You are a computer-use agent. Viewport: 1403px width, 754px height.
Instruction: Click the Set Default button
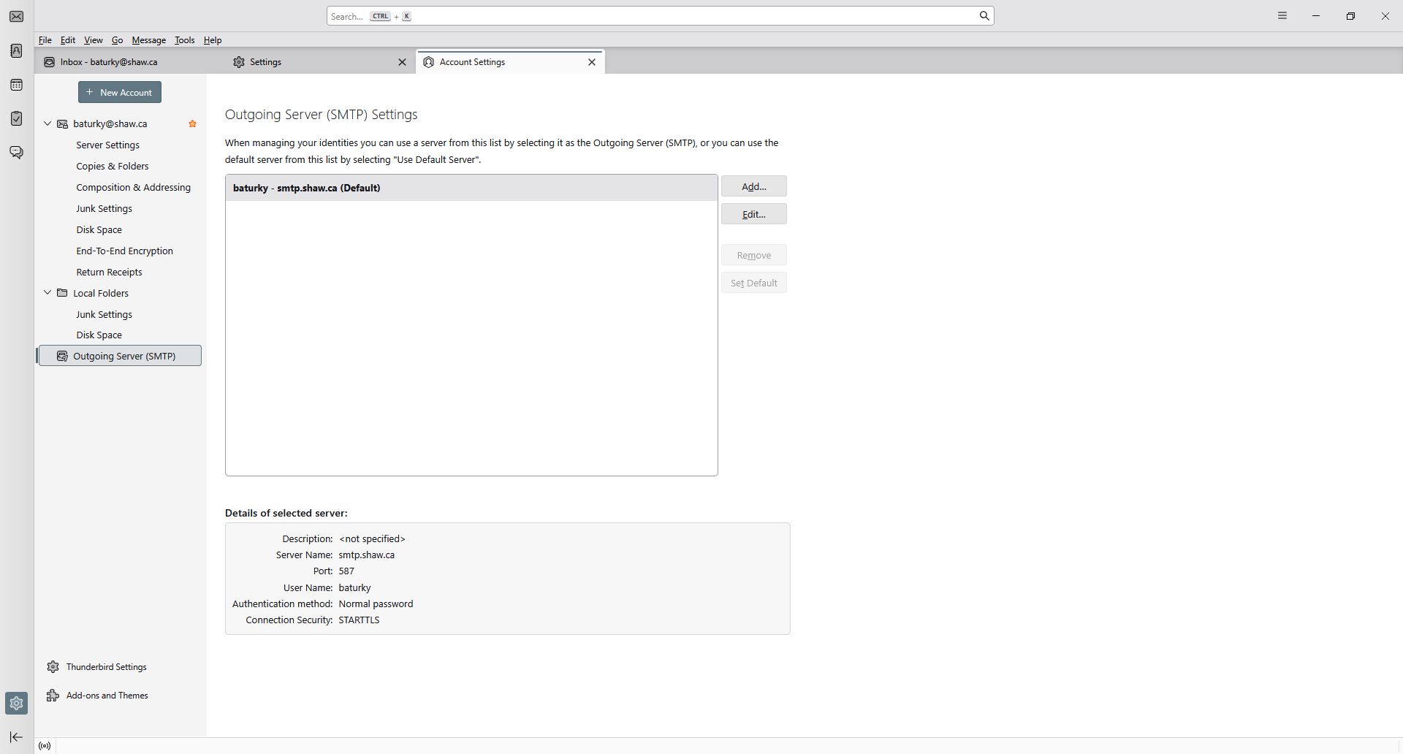(754, 283)
